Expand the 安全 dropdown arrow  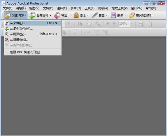[88, 15]
